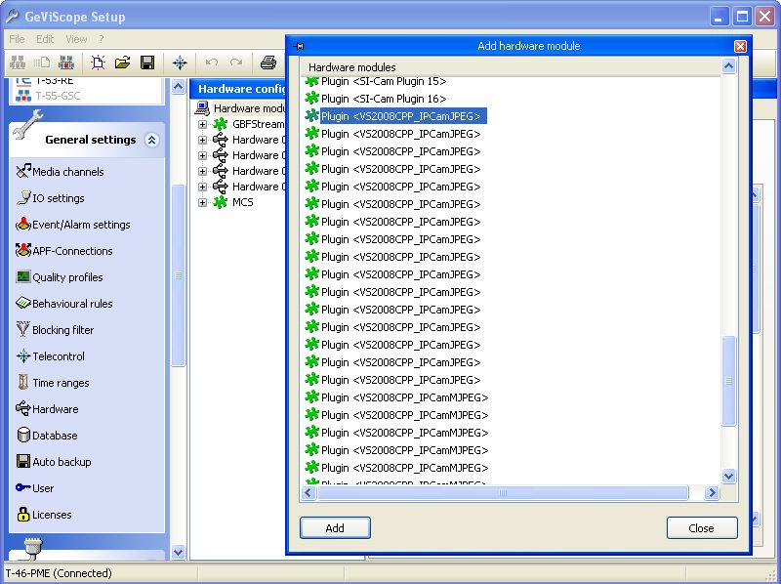This screenshot has height=584, width=781.
Task: Click the Open folder toolbar icon
Action: (123, 63)
